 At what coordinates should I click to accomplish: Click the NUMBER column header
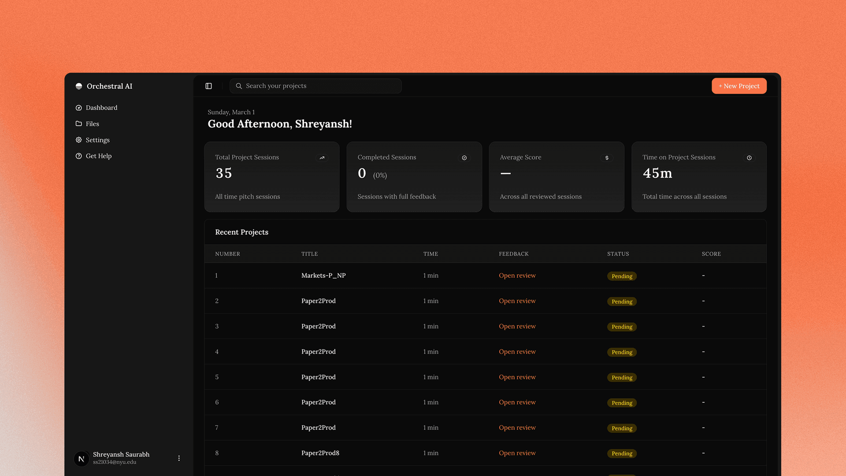click(x=227, y=254)
